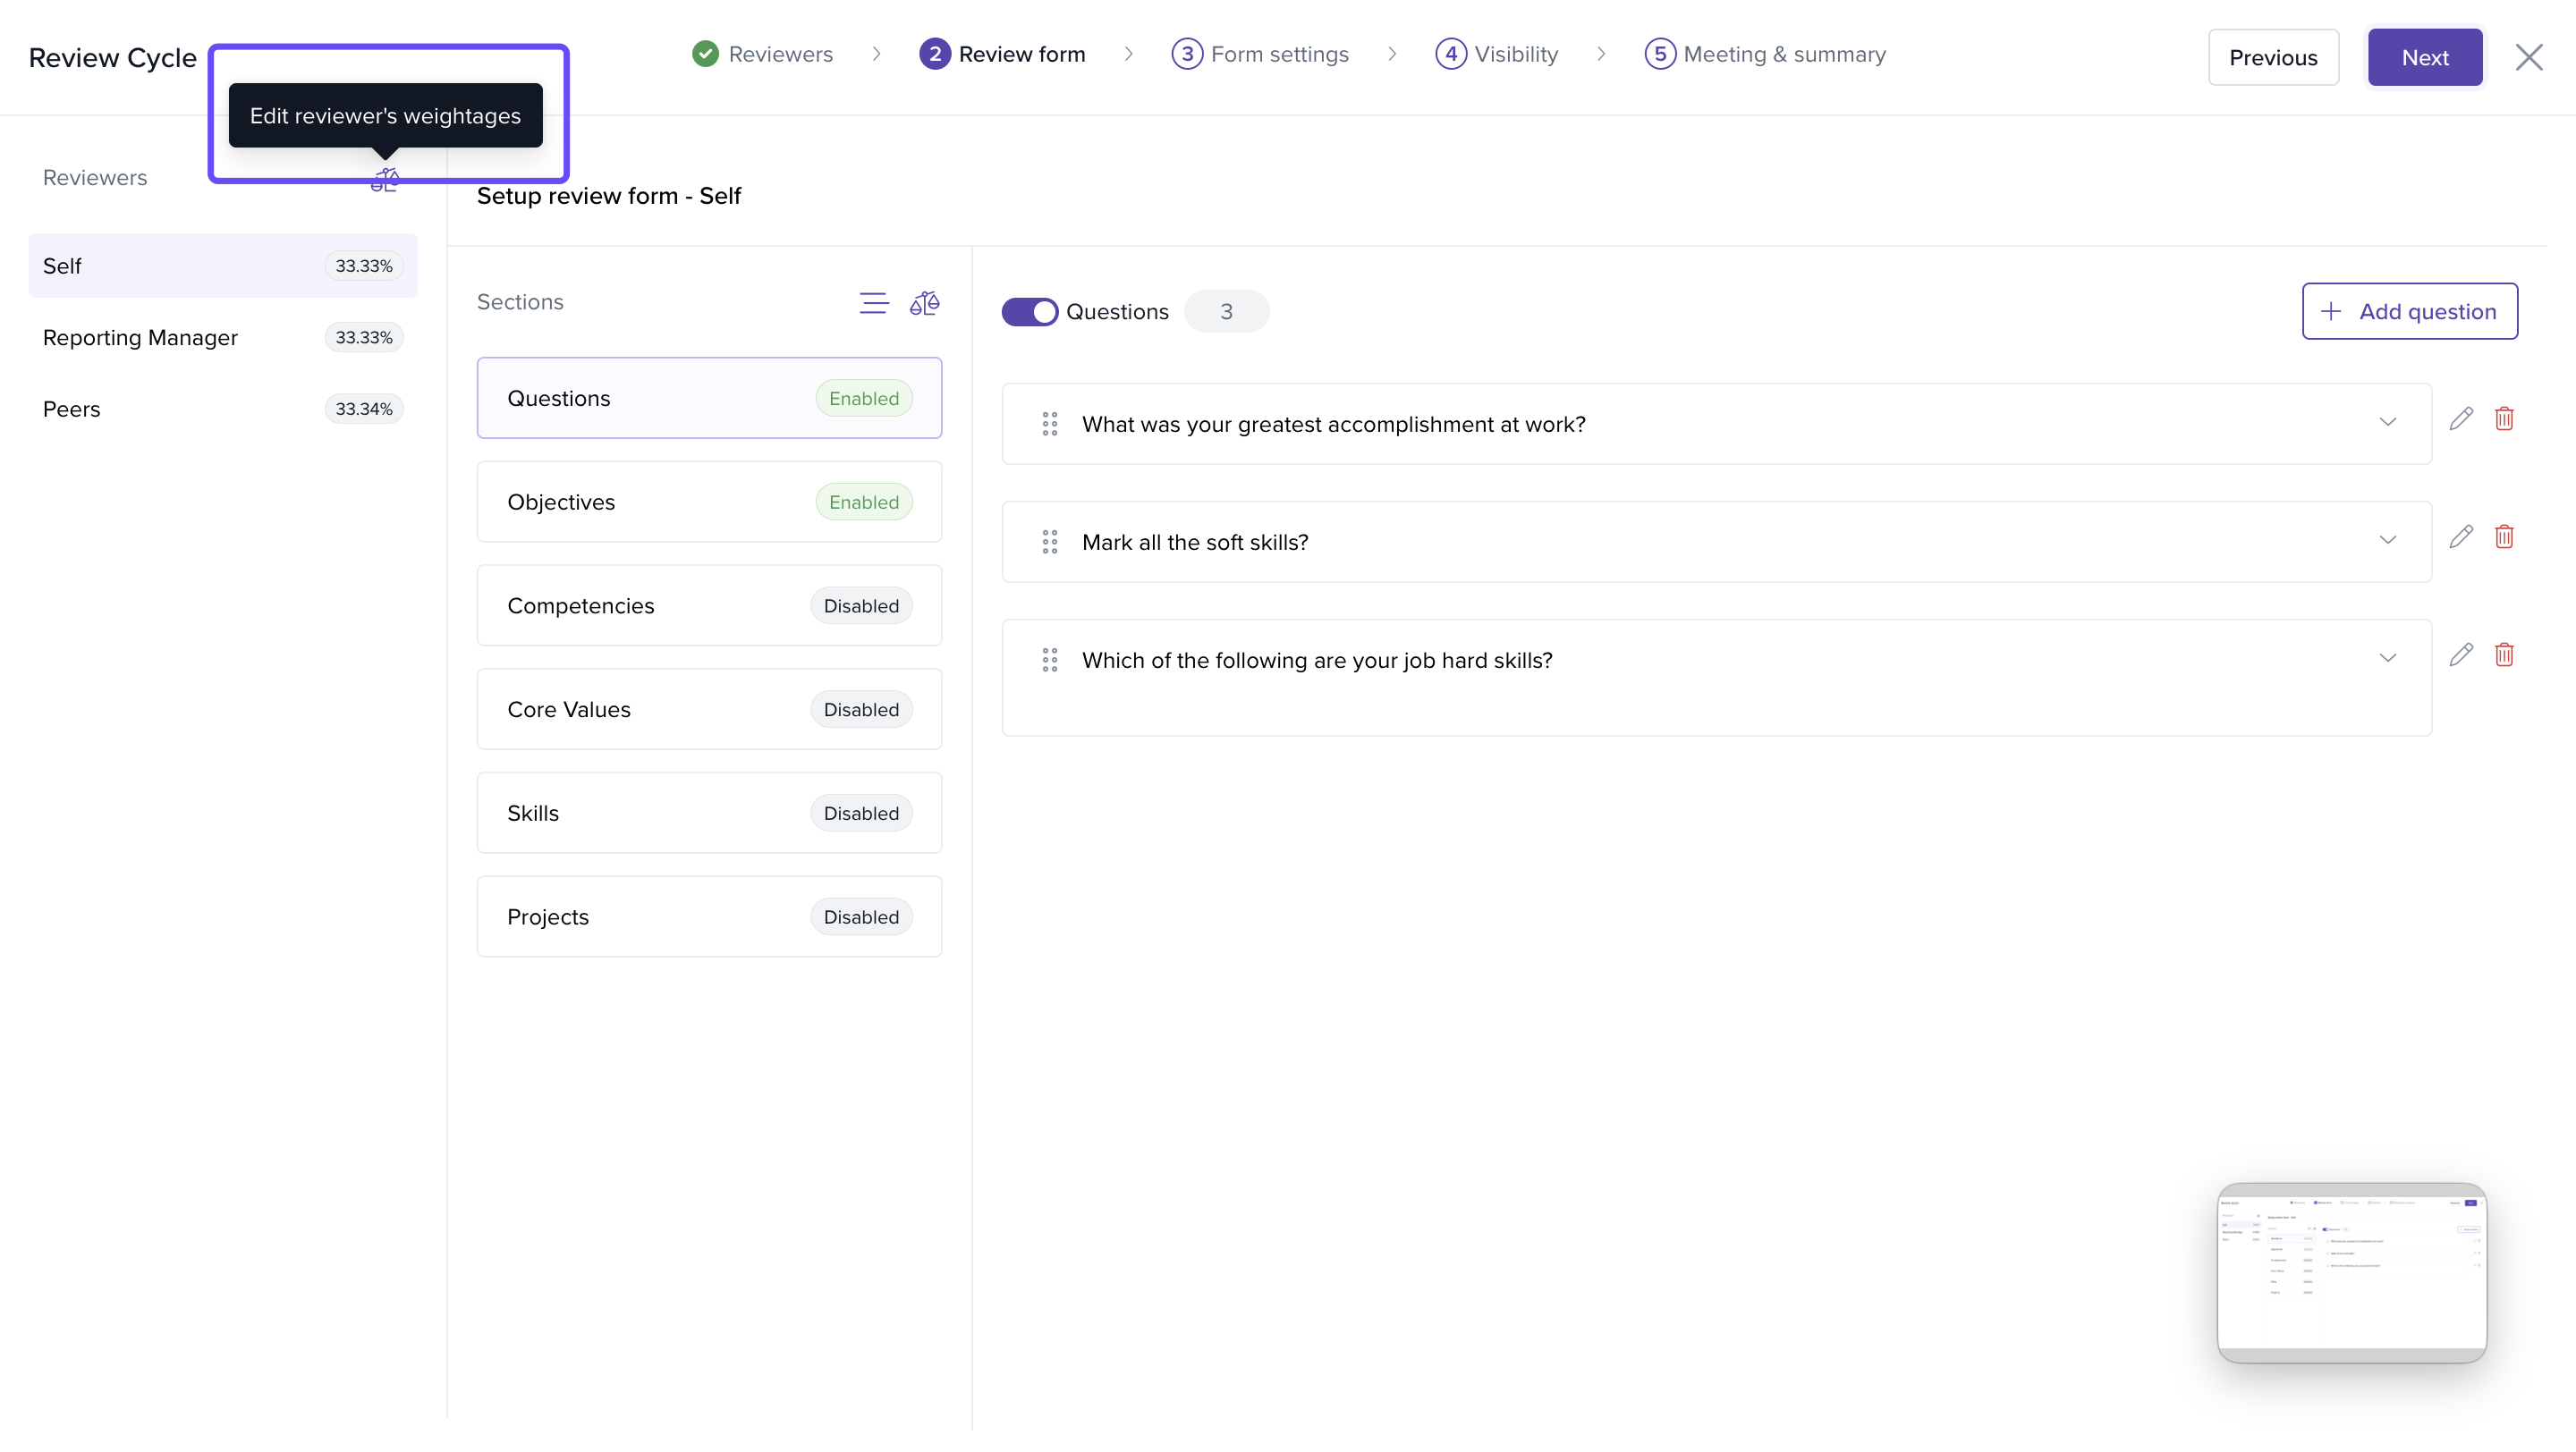Go to Form settings step
The width and height of the screenshot is (2576, 1452).
pyautogui.click(x=1261, y=54)
